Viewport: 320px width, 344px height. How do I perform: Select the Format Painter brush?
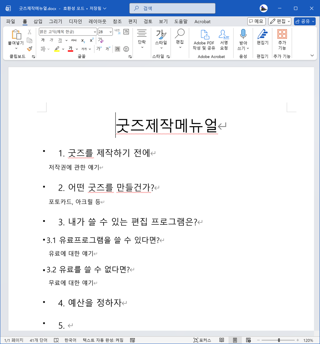pyautogui.click(x=30, y=49)
